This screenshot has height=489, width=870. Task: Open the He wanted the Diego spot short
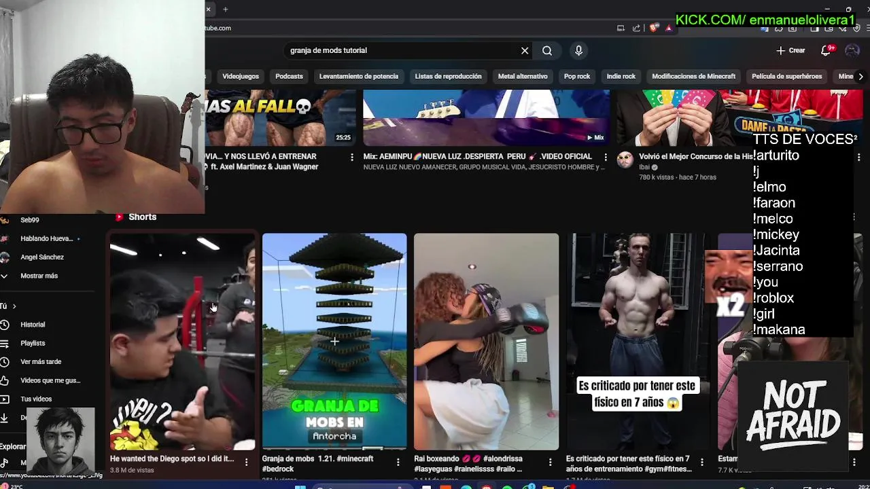click(x=182, y=342)
